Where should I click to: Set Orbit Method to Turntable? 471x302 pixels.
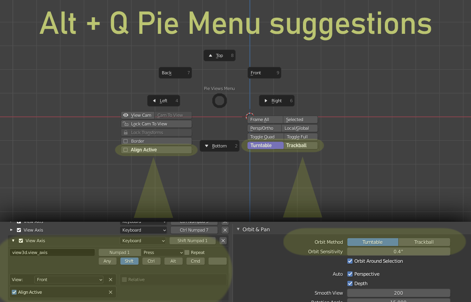point(373,242)
